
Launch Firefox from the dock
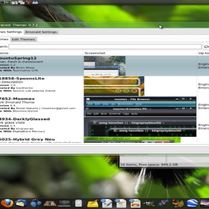point(7,203)
